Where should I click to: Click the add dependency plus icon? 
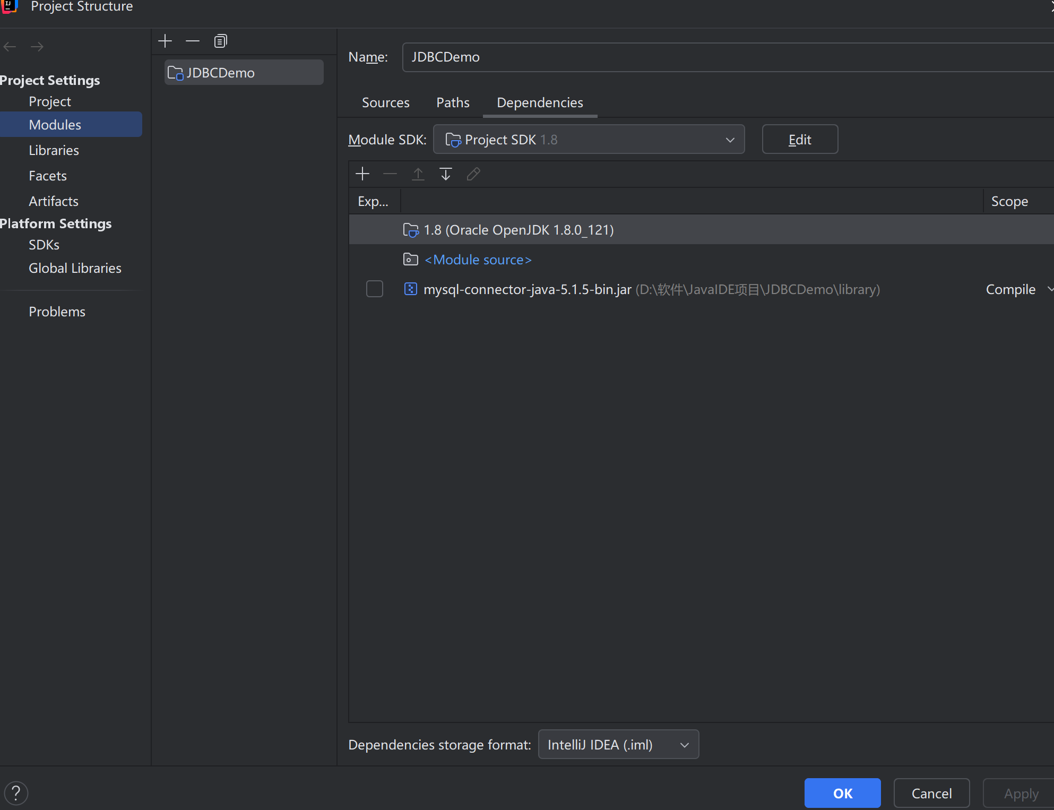[x=362, y=174]
